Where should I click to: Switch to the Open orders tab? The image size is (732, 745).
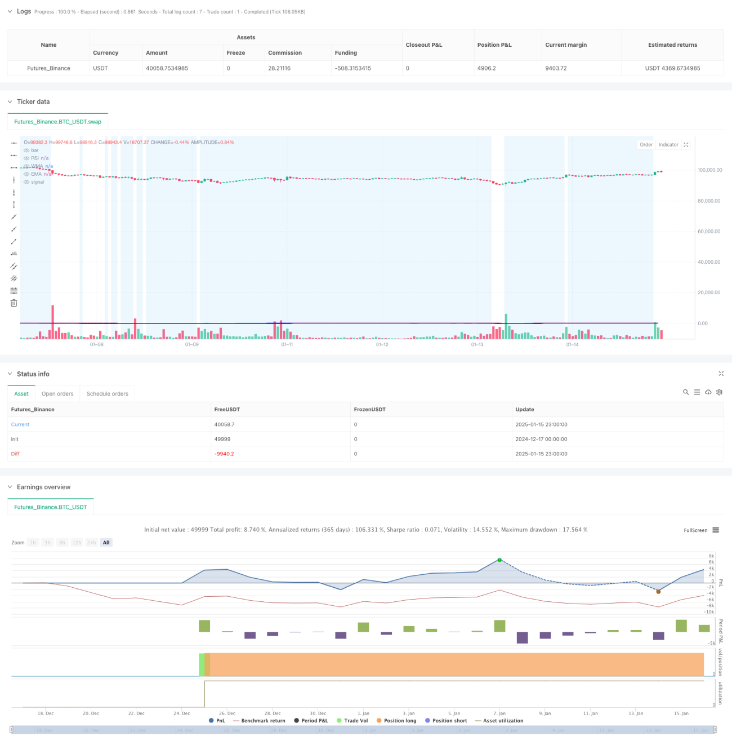[57, 394]
